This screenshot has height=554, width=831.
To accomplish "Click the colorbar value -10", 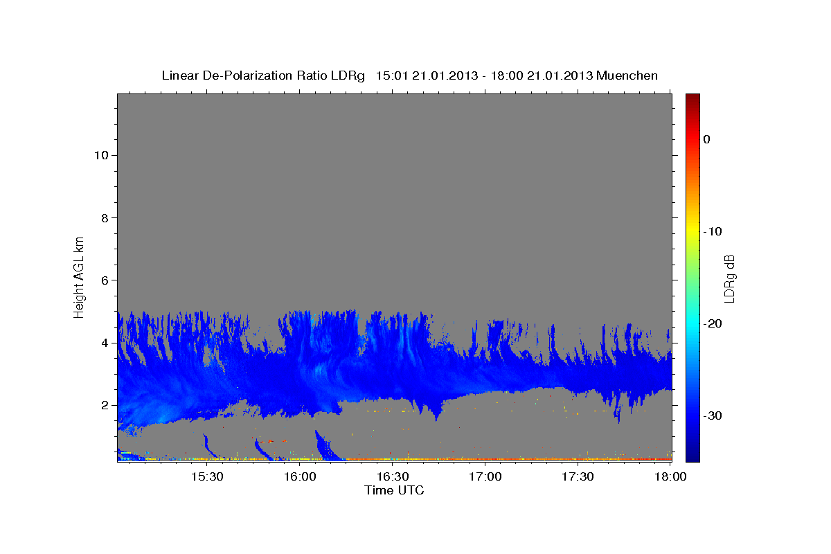I will click(713, 231).
